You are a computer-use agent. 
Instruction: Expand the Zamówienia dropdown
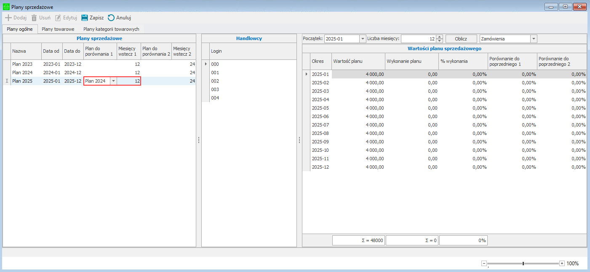point(534,39)
